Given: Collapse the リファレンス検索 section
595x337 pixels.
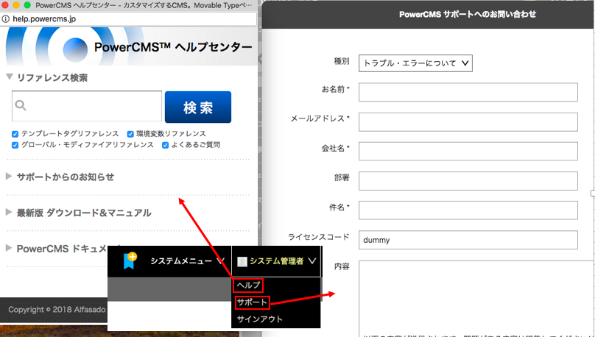Looking at the screenshot, I should pos(10,77).
